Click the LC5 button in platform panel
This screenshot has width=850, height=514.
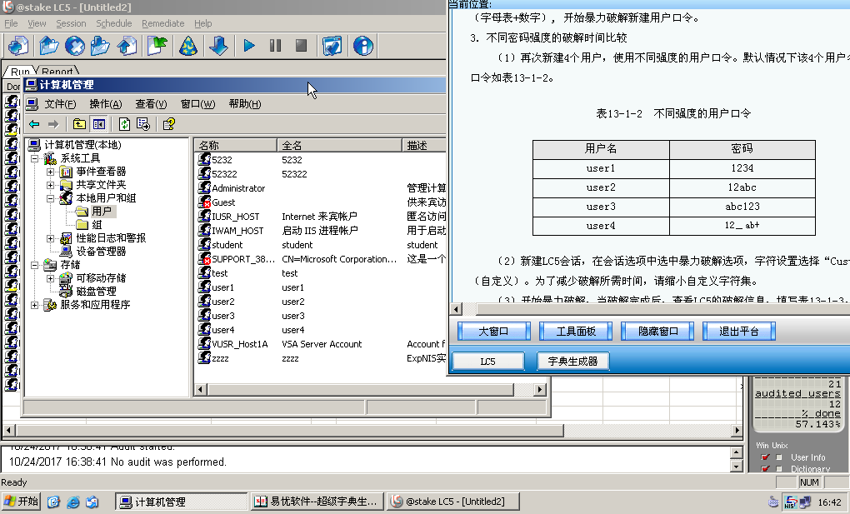tap(487, 361)
